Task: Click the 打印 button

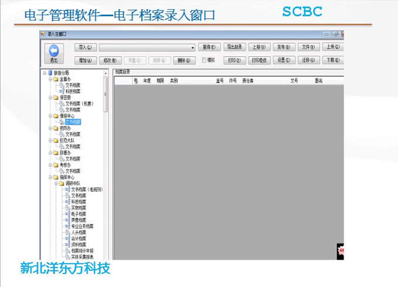Action: [x=232, y=60]
